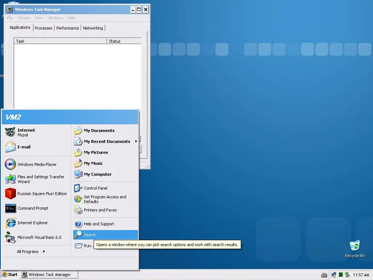
Task: Open the Help and Support question mark icon
Action: pos(78,224)
